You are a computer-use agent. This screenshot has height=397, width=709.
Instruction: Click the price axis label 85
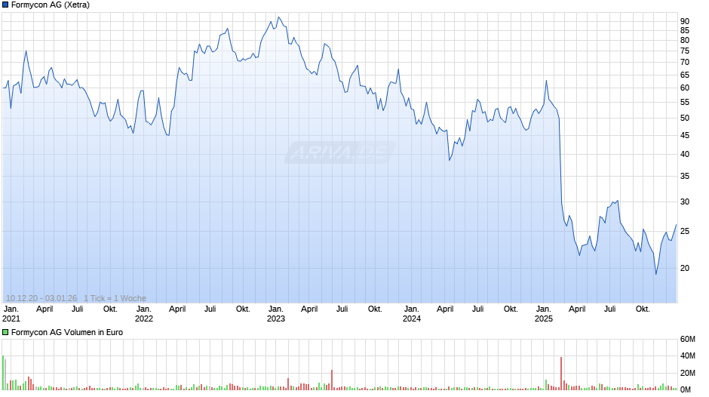click(685, 30)
